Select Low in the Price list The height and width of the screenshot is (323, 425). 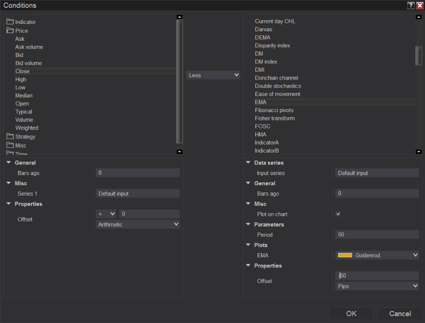coord(20,87)
